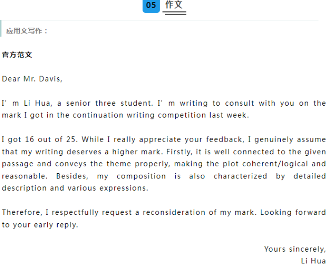Click 'to your early reply' line
This screenshot has width=327, height=270.
40,225
